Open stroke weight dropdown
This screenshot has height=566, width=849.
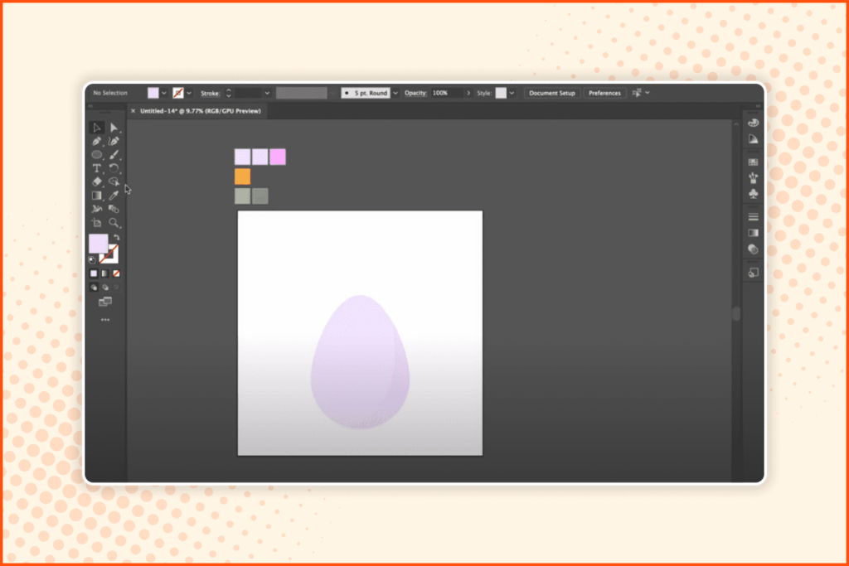pyautogui.click(x=267, y=93)
